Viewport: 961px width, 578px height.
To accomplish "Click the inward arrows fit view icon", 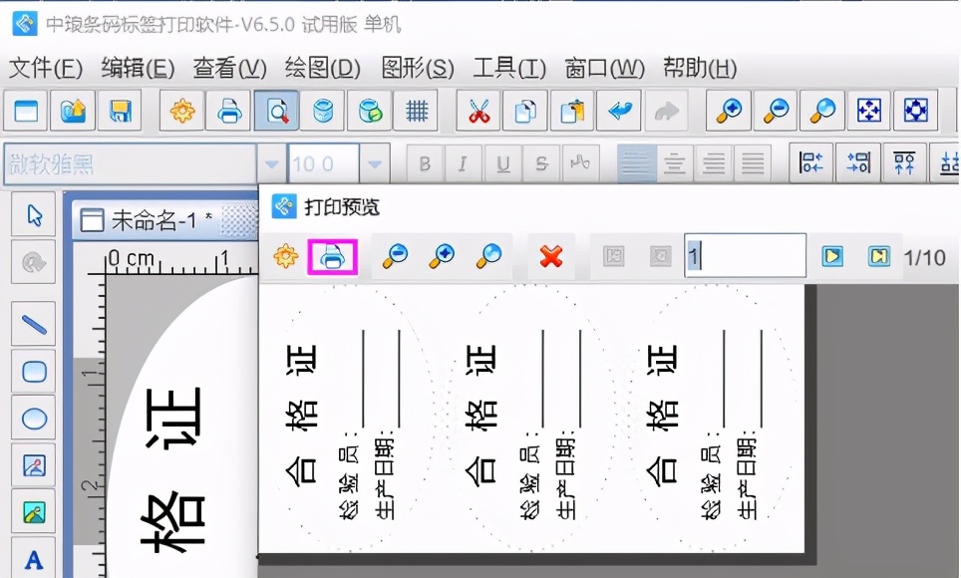I will pyautogui.click(x=869, y=111).
